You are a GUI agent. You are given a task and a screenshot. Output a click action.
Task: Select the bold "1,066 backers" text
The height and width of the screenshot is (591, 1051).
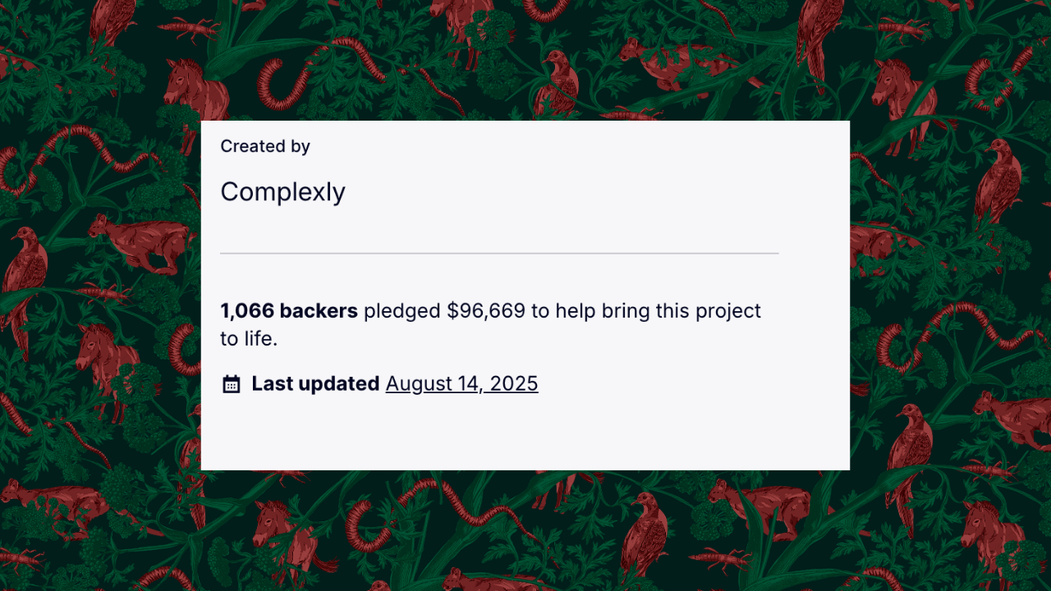289,311
